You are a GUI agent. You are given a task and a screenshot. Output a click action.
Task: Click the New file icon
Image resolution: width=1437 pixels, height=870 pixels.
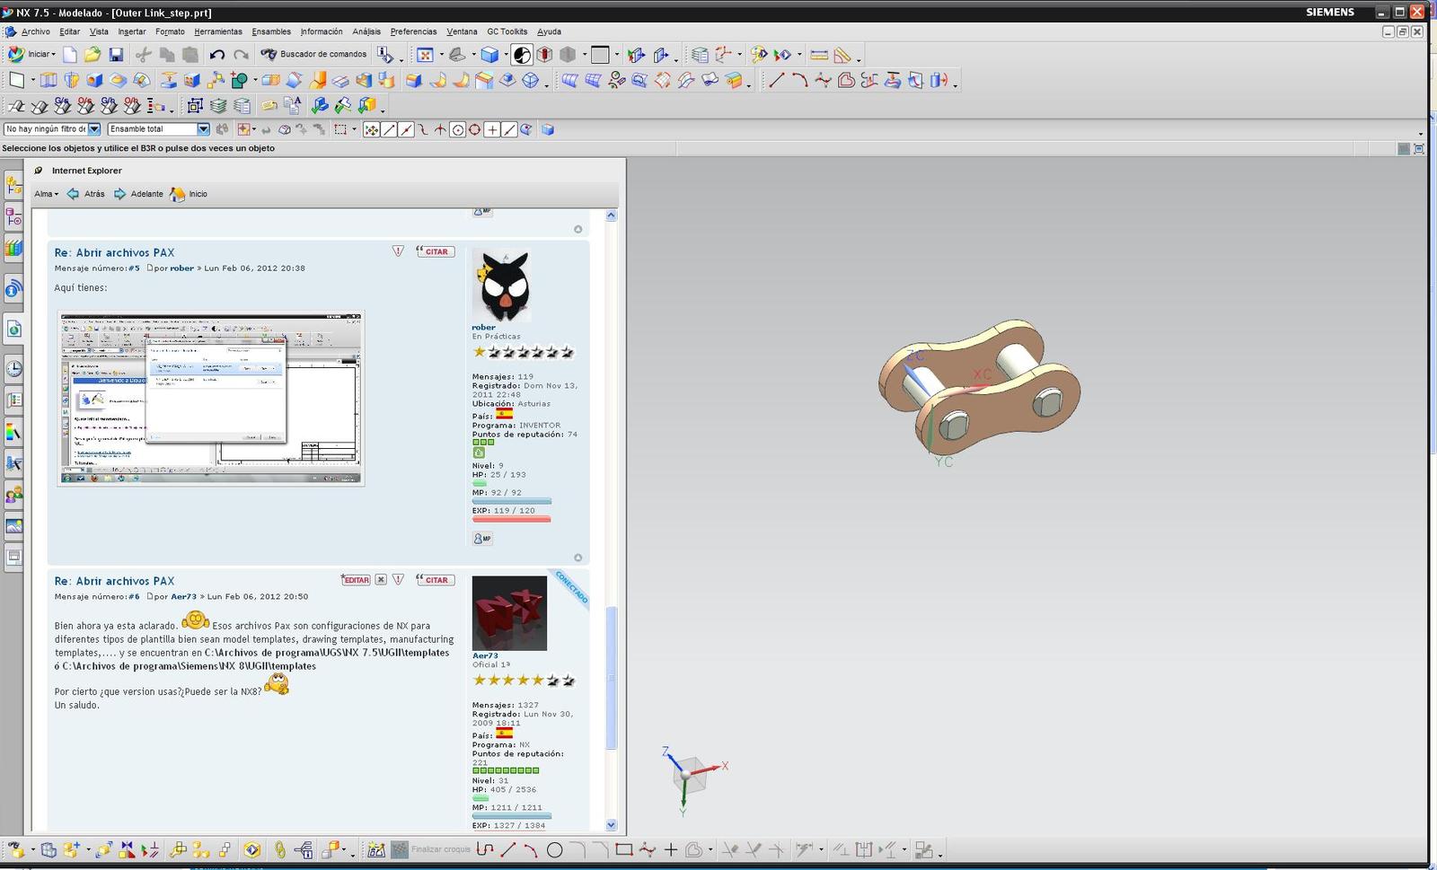[x=70, y=55]
